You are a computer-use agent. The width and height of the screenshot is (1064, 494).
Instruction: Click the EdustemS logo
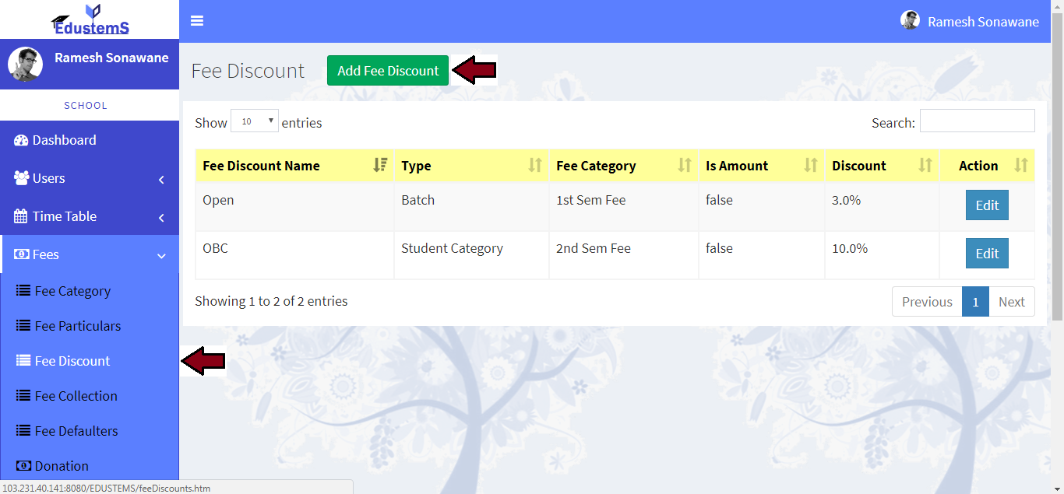tap(90, 19)
